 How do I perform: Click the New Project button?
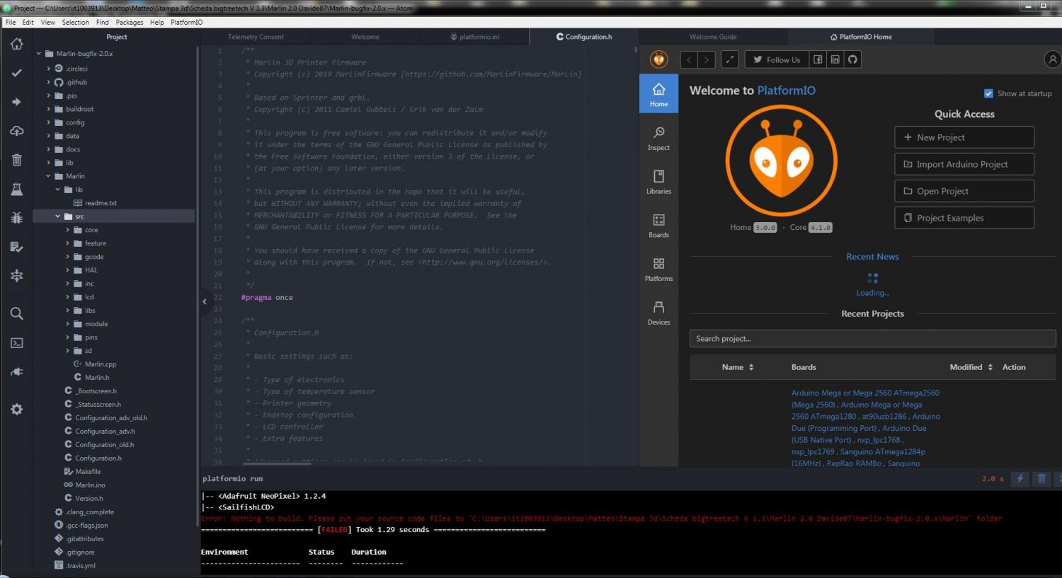tap(964, 137)
